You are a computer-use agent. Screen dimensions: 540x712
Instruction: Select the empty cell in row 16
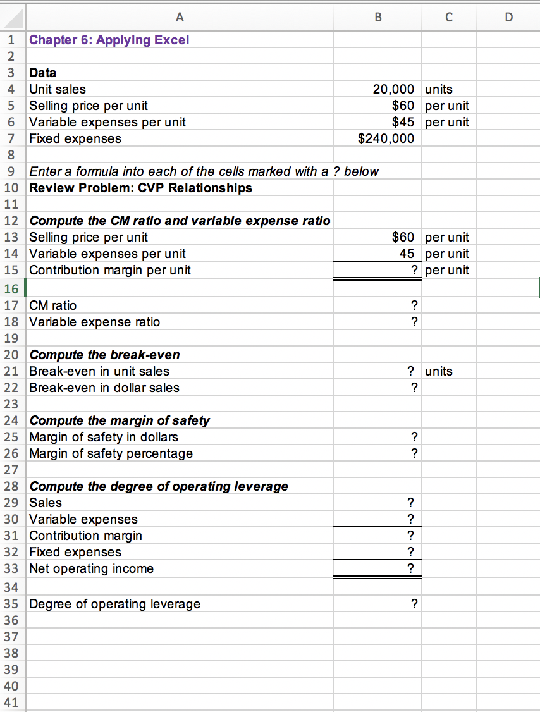click(x=180, y=288)
